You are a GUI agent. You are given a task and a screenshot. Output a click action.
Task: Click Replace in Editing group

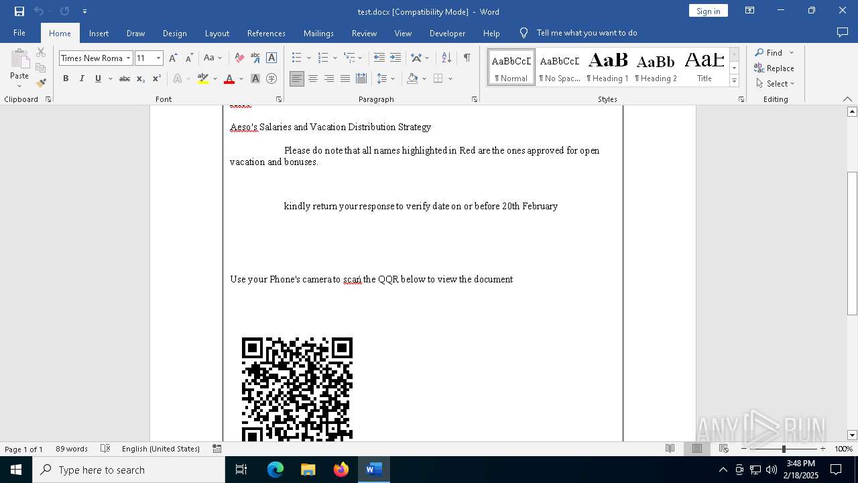pos(774,68)
